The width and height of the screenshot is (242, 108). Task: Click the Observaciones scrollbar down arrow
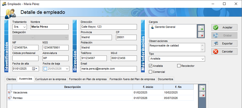[x=203, y=49]
